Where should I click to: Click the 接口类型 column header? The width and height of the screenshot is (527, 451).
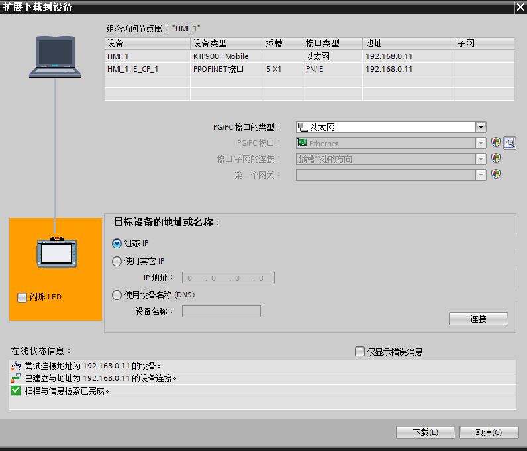[x=332, y=43]
